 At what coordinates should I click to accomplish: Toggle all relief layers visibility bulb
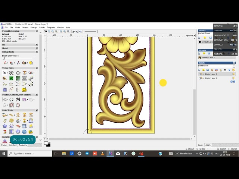pyautogui.click(x=233, y=70)
